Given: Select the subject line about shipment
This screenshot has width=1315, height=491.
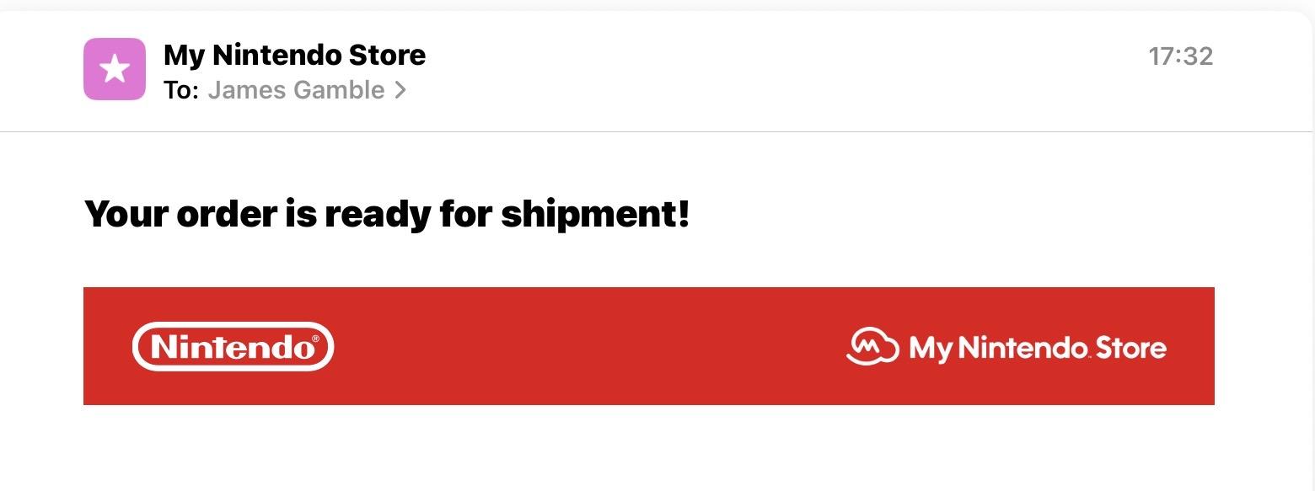Looking at the screenshot, I should tap(387, 214).
